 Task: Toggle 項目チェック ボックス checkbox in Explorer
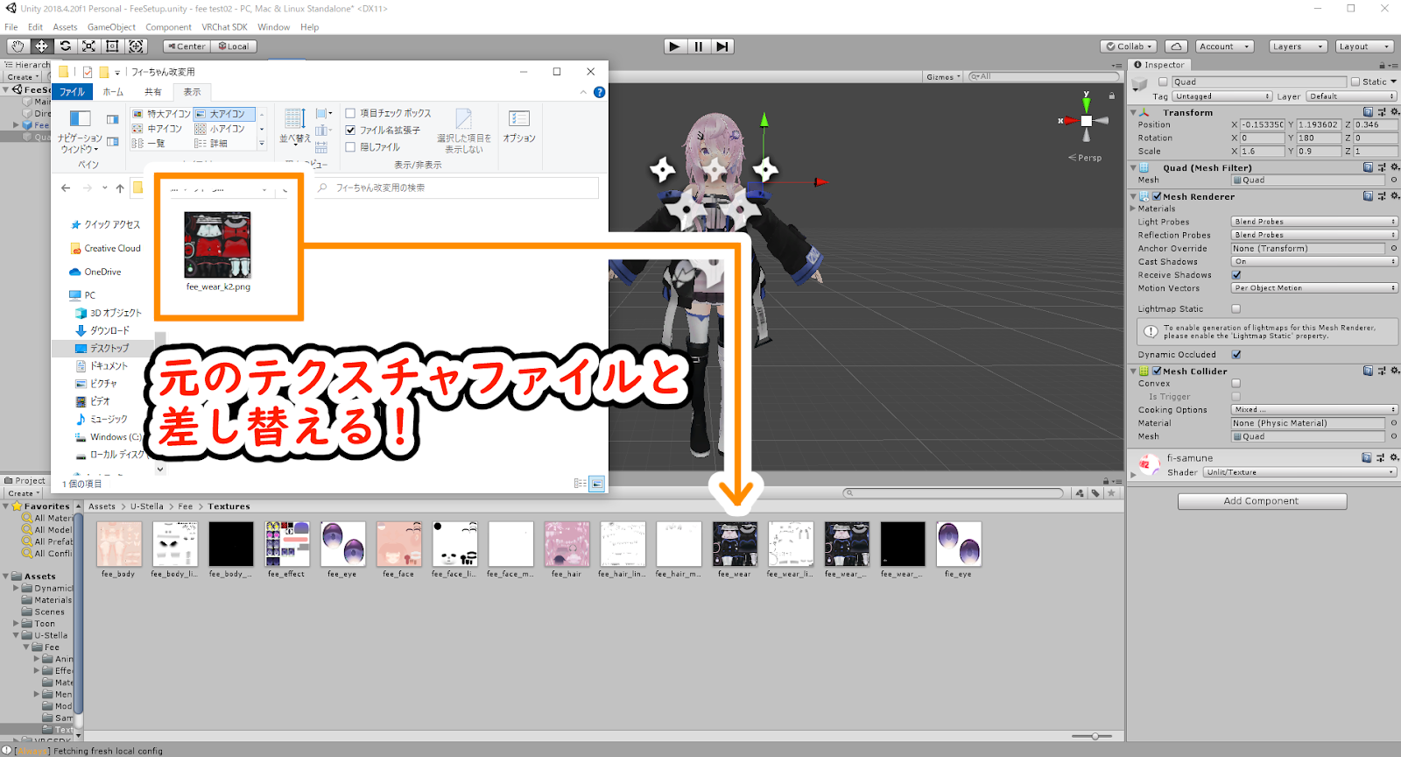(x=350, y=113)
